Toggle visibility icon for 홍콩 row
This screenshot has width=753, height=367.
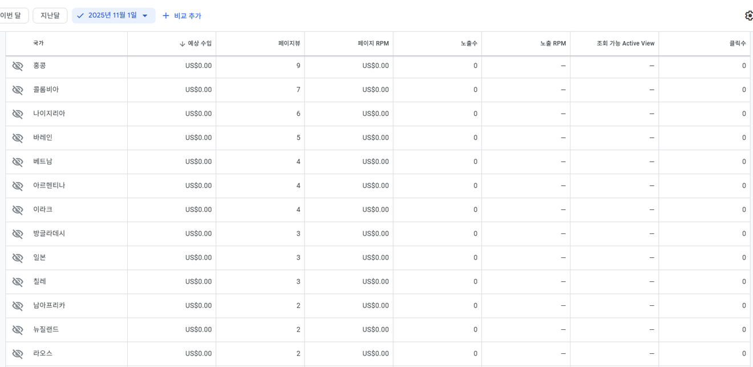pyautogui.click(x=18, y=66)
